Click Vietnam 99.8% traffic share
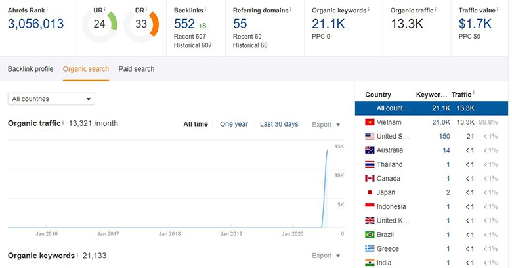512x268 pixels. [488, 122]
